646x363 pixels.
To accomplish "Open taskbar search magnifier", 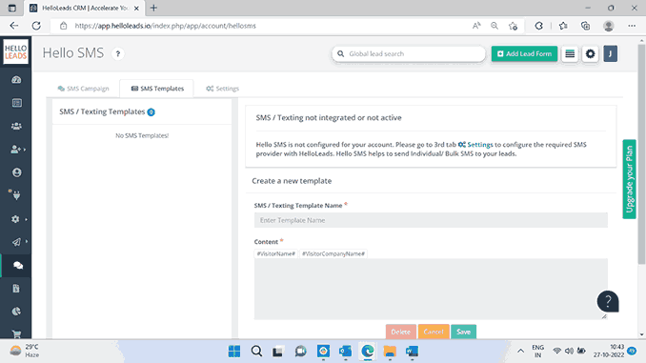I will pyautogui.click(x=256, y=351).
